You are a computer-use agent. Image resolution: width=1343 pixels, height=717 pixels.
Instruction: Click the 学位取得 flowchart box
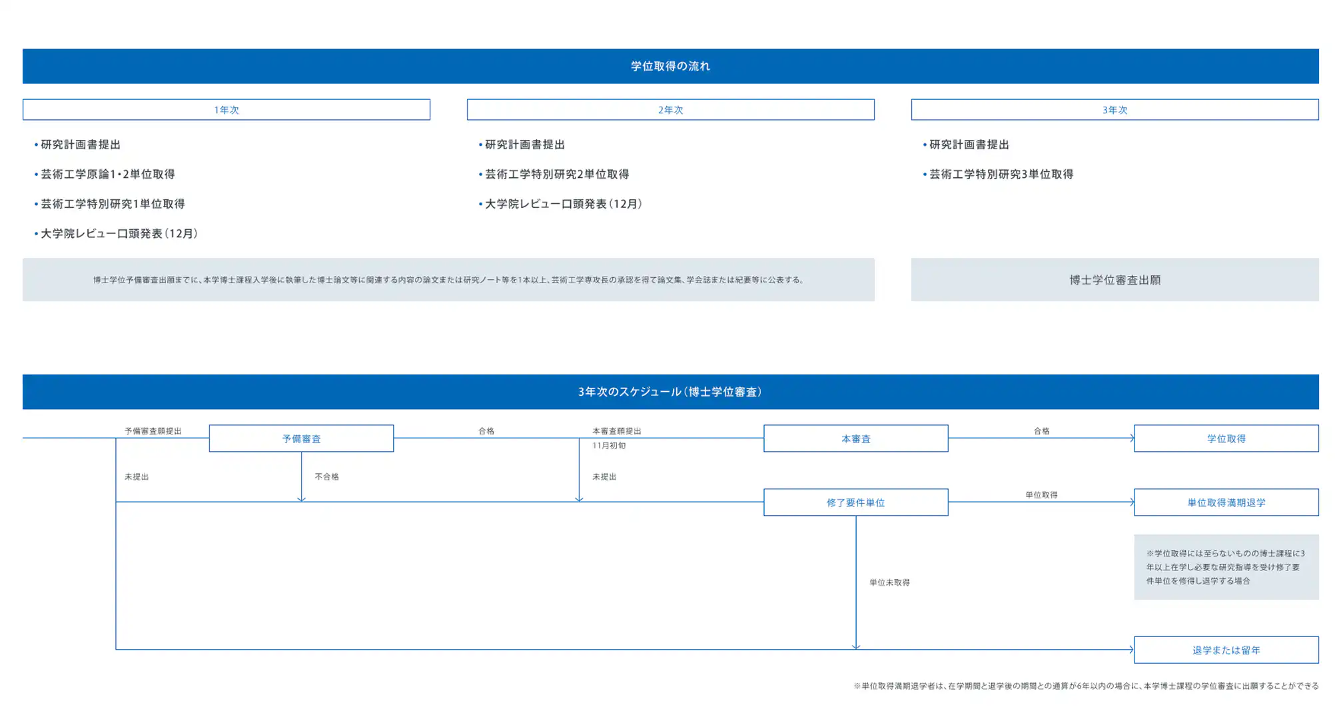click(x=1226, y=438)
